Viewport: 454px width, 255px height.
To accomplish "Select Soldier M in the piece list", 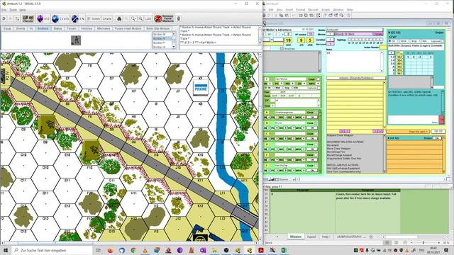I will point(162,34).
